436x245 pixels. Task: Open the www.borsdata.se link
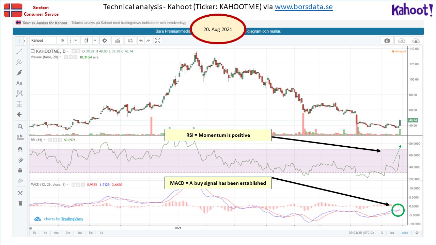click(x=304, y=7)
